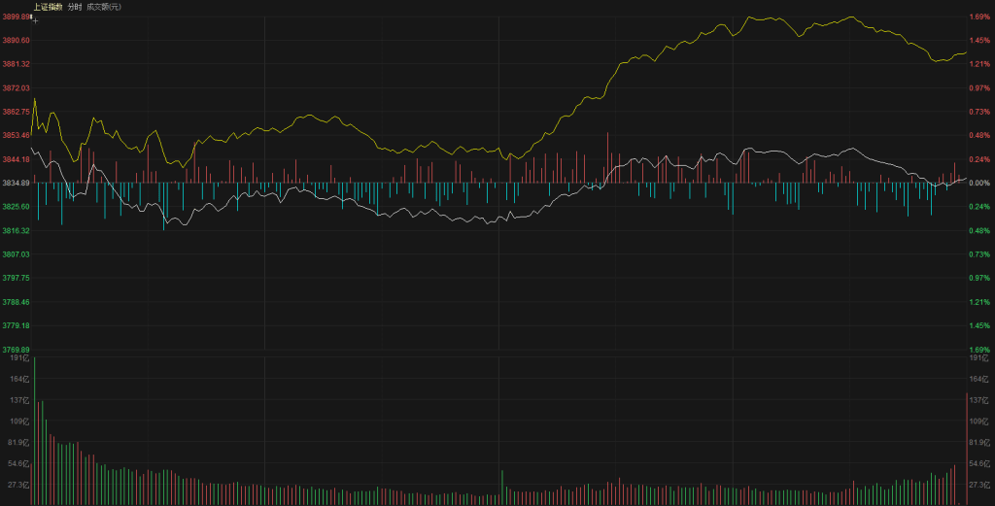
Task: Click the 3881.32 price label on left axis
Action: (17, 64)
